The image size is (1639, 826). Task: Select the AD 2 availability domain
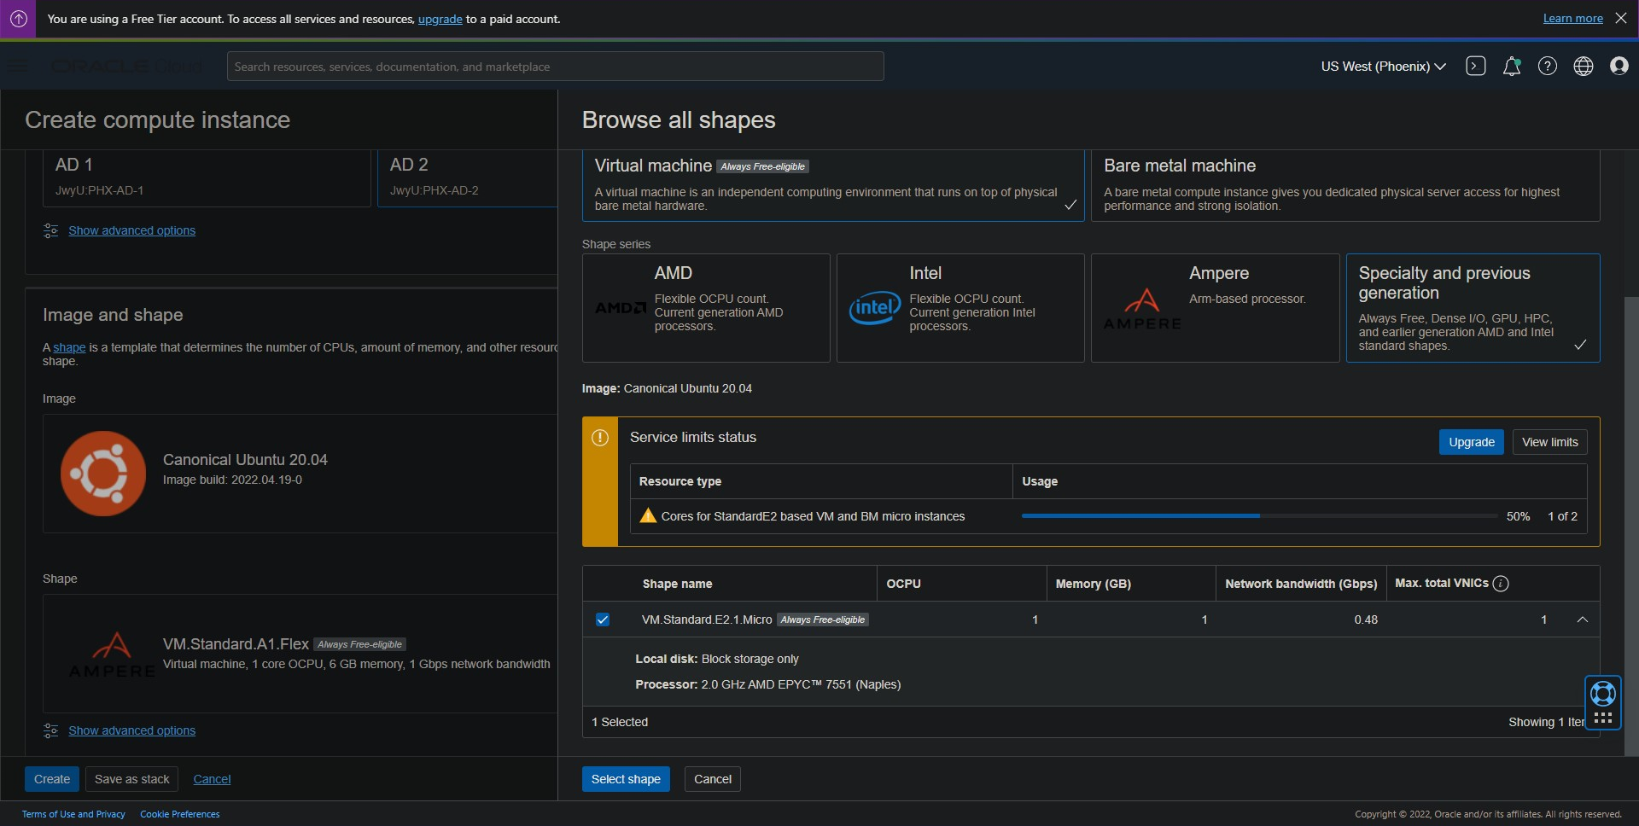468,178
